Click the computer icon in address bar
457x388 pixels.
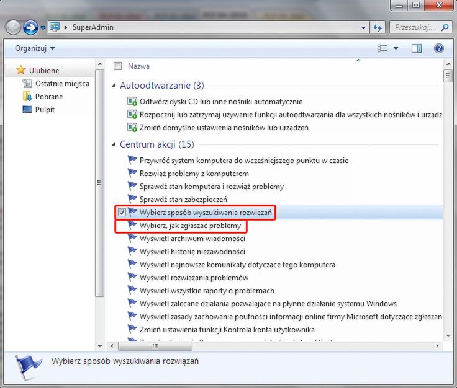[x=55, y=27]
